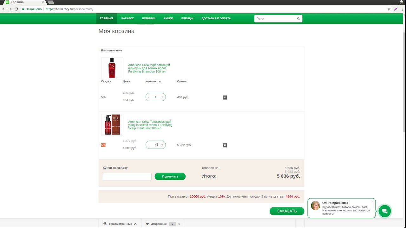Viewport: 406px width, 228px height.
Task: Open the green live chat bubble
Action: pos(384,211)
